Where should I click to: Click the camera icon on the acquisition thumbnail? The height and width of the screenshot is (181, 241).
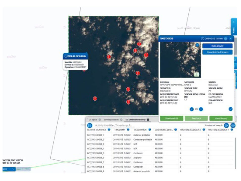coord(197,74)
